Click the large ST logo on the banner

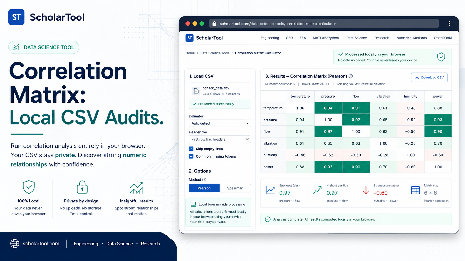coord(16,17)
